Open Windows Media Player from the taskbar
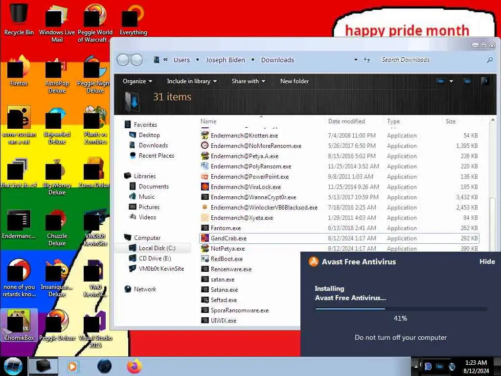 click(73, 366)
